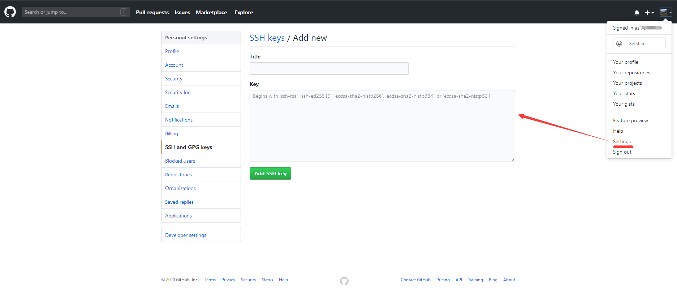Open footer Privacy link
Viewport: 677px width, 304px height.
coord(228,280)
